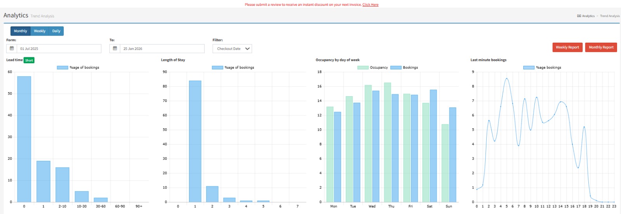621x214 pixels.
Task: Click the To date field showing 25 Jan 2026
Action: pyautogui.click(x=162, y=48)
